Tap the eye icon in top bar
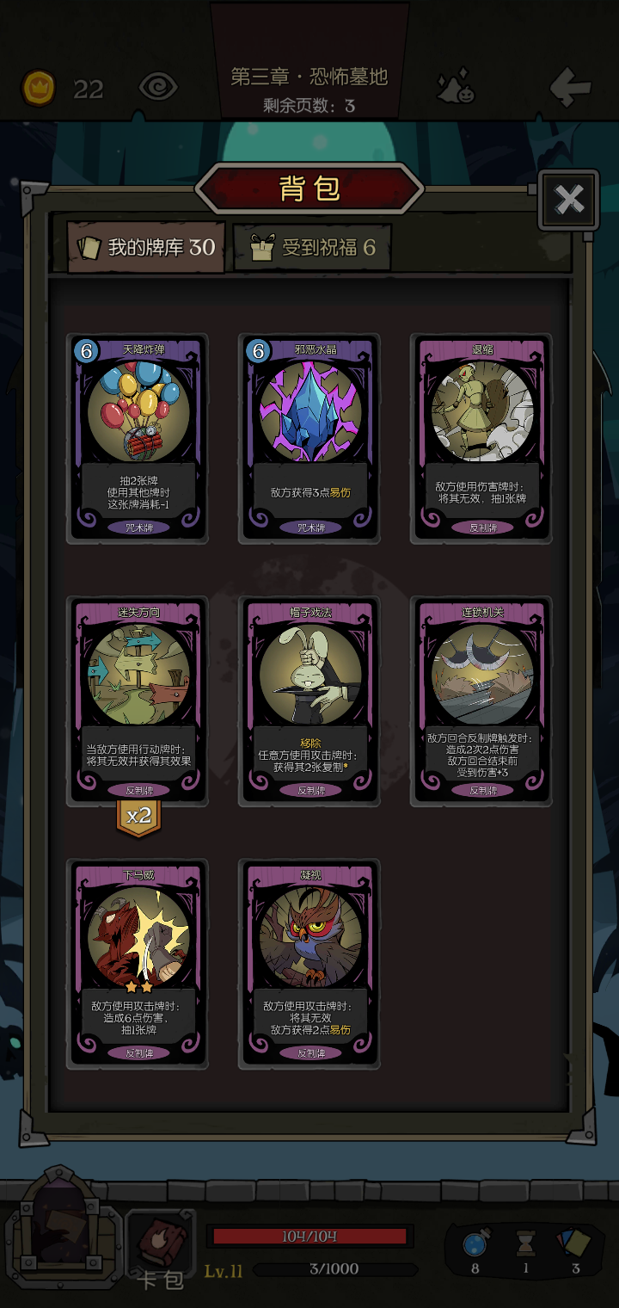 (159, 87)
